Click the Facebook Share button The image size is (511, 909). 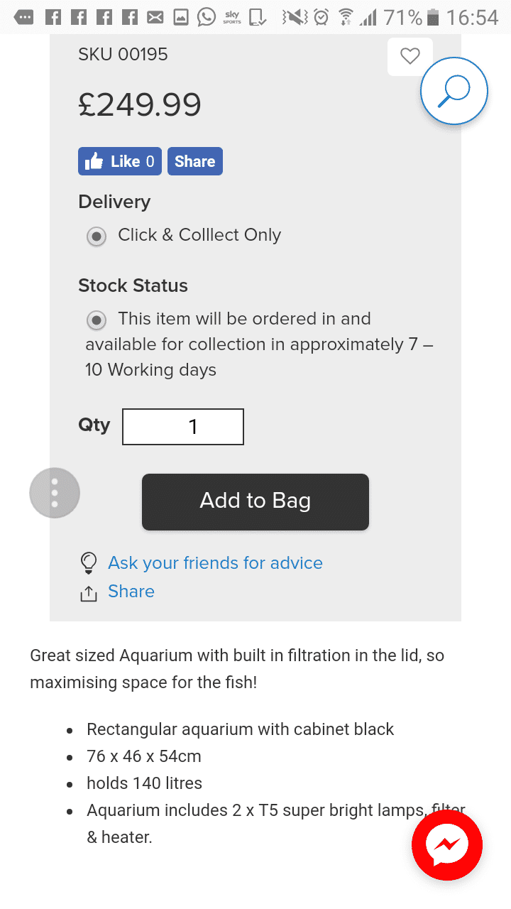[194, 161]
